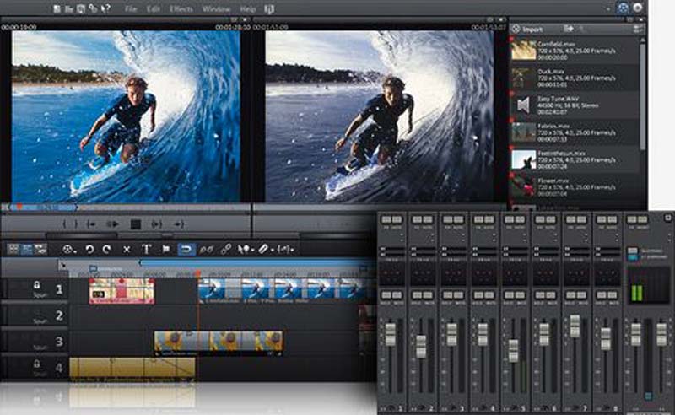The width and height of the screenshot is (675, 415).
Task: Toggle the lock on track 4
Action: pos(38,364)
